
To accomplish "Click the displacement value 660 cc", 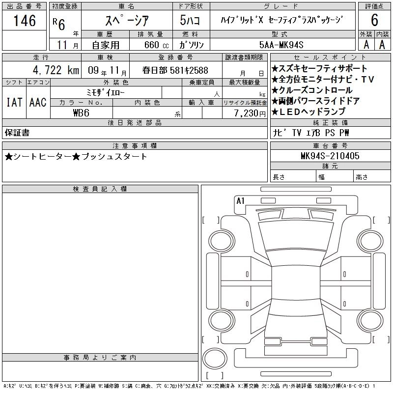I will (156, 45).
